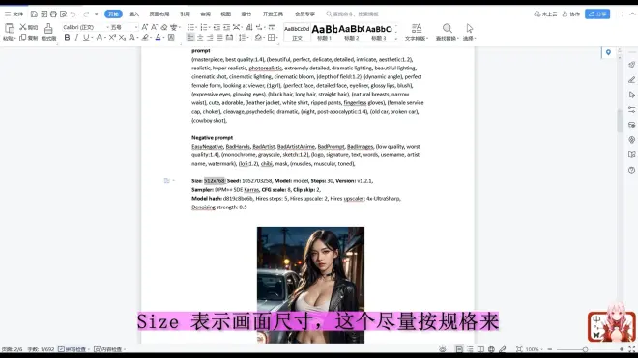The height and width of the screenshot is (358, 638).
Task: Toggle the spell check option in status bar
Action: (72, 349)
